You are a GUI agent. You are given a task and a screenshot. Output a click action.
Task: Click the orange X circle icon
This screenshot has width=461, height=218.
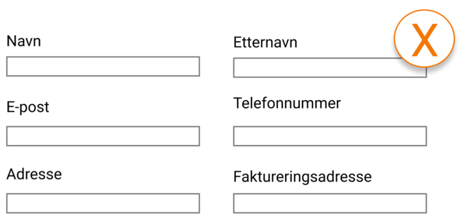coord(424,38)
